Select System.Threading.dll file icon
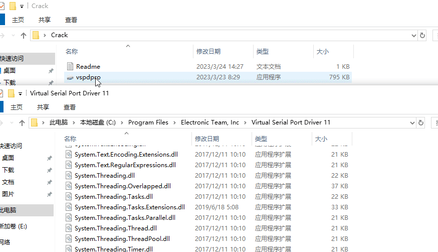 (x=69, y=175)
